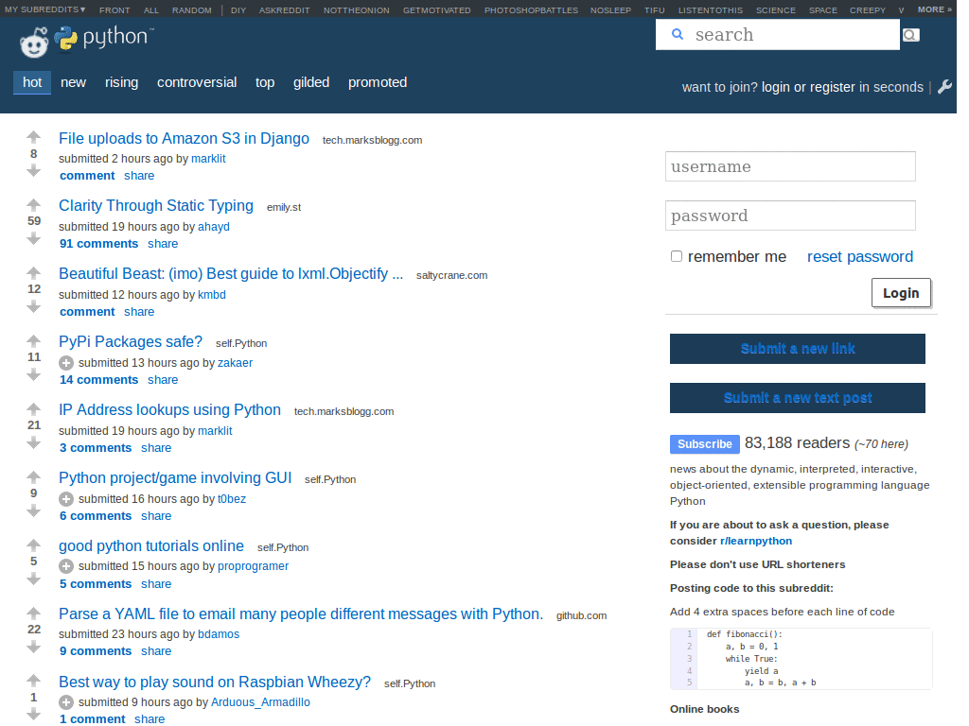Image resolution: width=969 pixels, height=726 pixels.
Task: Open user profile 'marklit' on S3 Django post
Action: (208, 159)
